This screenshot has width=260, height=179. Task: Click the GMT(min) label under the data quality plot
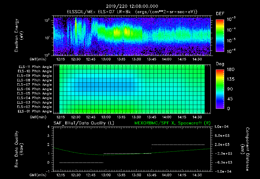[x=38, y=175]
